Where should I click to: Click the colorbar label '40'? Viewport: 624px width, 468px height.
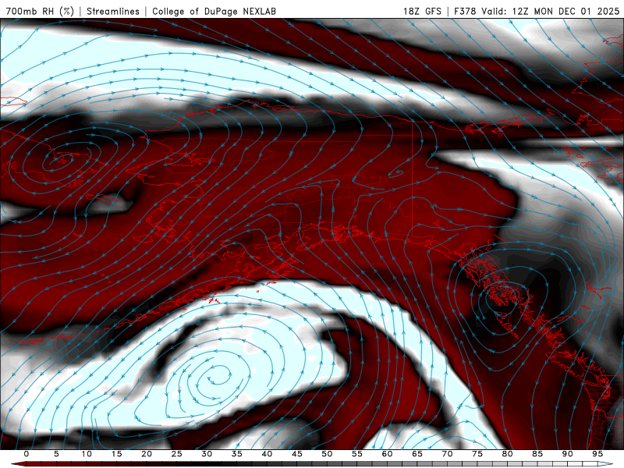click(267, 454)
